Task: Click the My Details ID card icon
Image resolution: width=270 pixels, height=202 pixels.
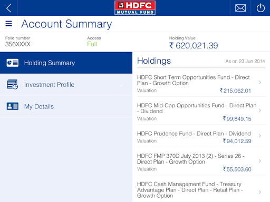Action: coord(12,106)
